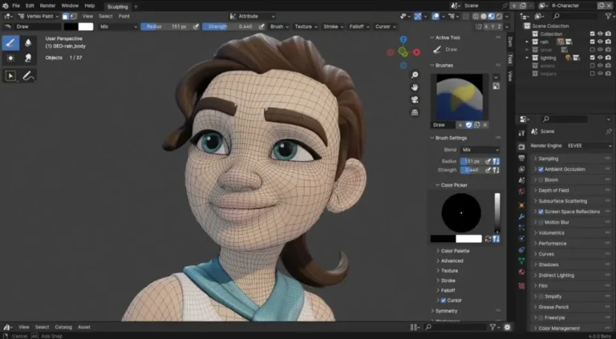Open the Blend Mix dropdown in Brush Settings
The image size is (616, 339).
pyautogui.click(x=480, y=150)
